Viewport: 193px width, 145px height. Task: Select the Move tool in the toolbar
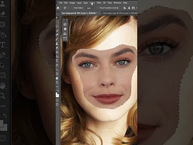(57, 18)
